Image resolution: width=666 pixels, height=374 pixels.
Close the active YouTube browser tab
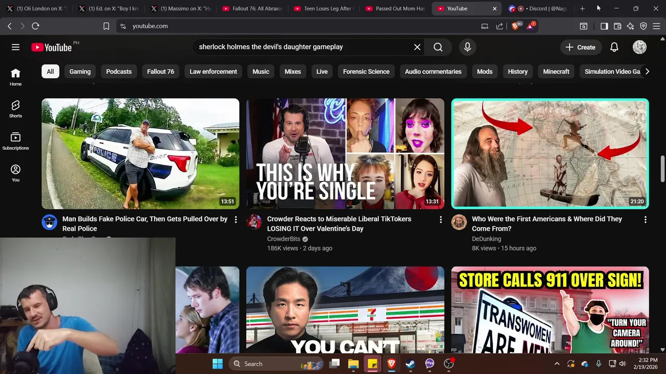(x=494, y=9)
